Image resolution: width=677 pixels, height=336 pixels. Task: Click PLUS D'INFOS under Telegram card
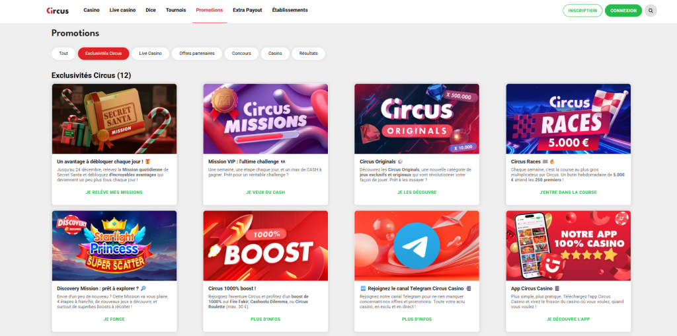point(417,319)
